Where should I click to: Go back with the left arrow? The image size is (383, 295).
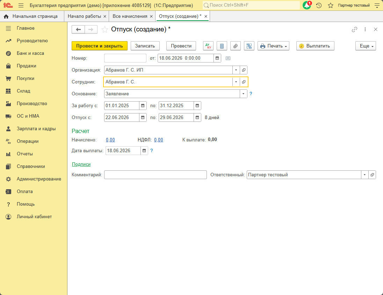[78, 30]
